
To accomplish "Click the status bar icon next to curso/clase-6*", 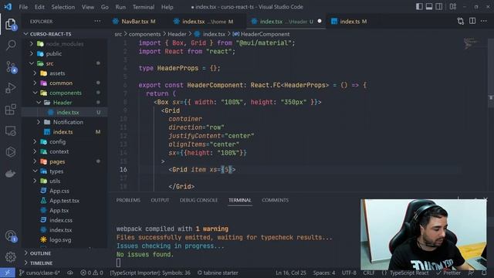I will click(x=70, y=273).
